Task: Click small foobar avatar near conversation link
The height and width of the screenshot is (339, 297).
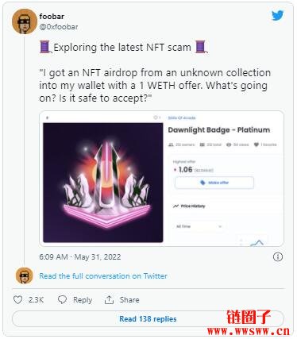Action: [24, 275]
